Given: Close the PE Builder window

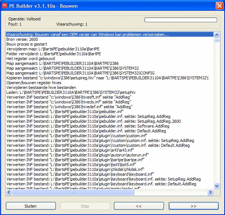Looking at the screenshot, I should pos(219,6).
